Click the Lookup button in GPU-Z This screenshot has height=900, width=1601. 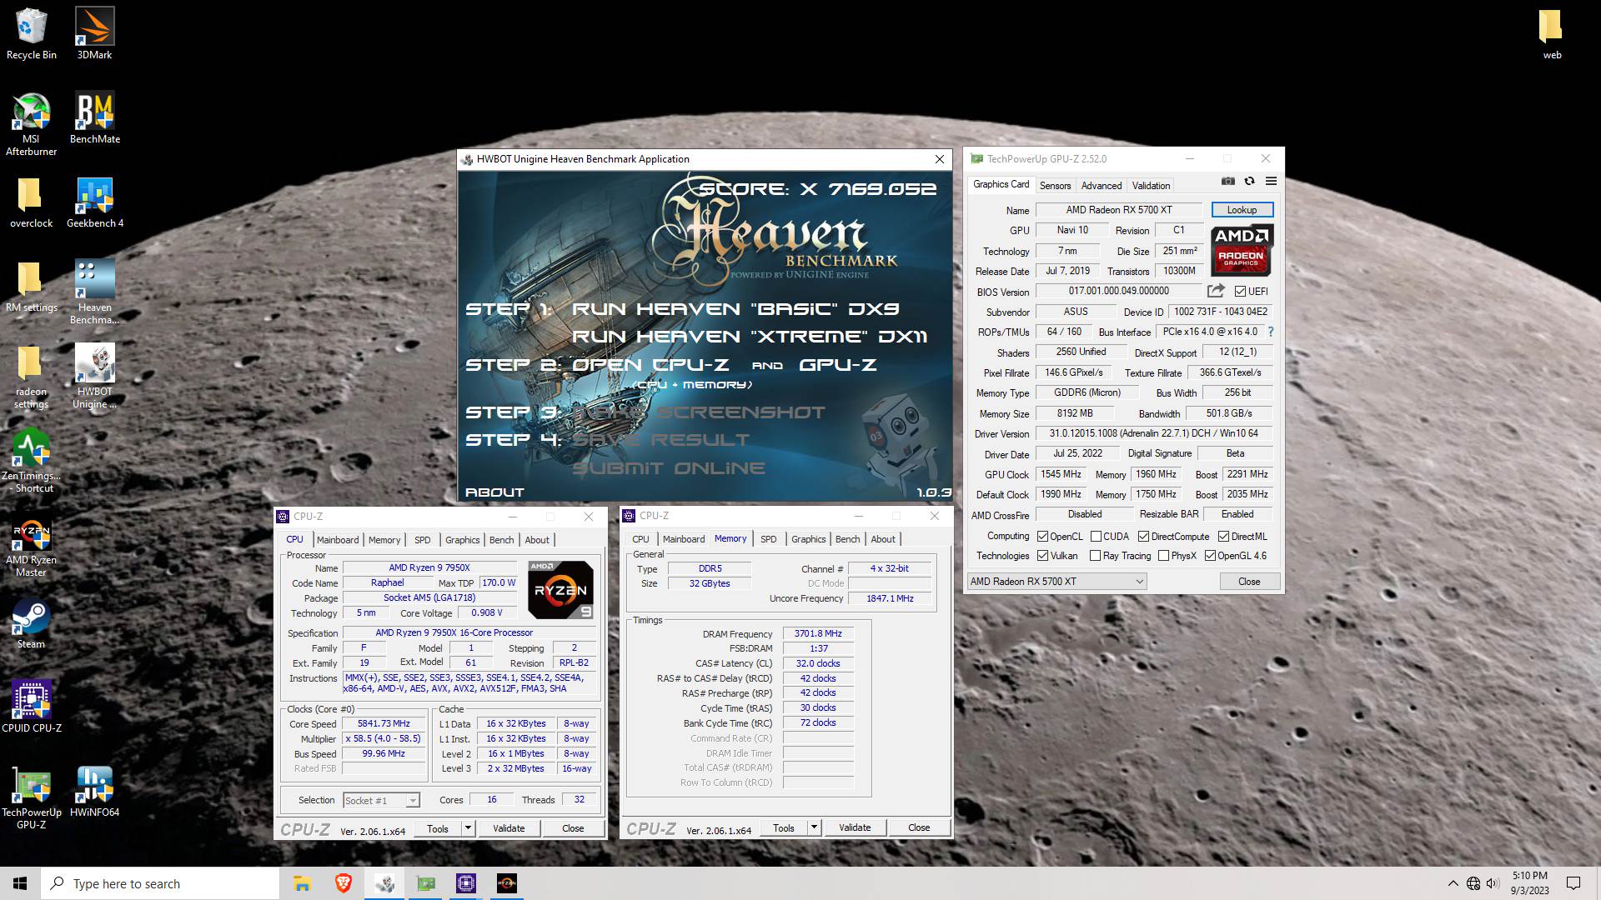pos(1242,210)
